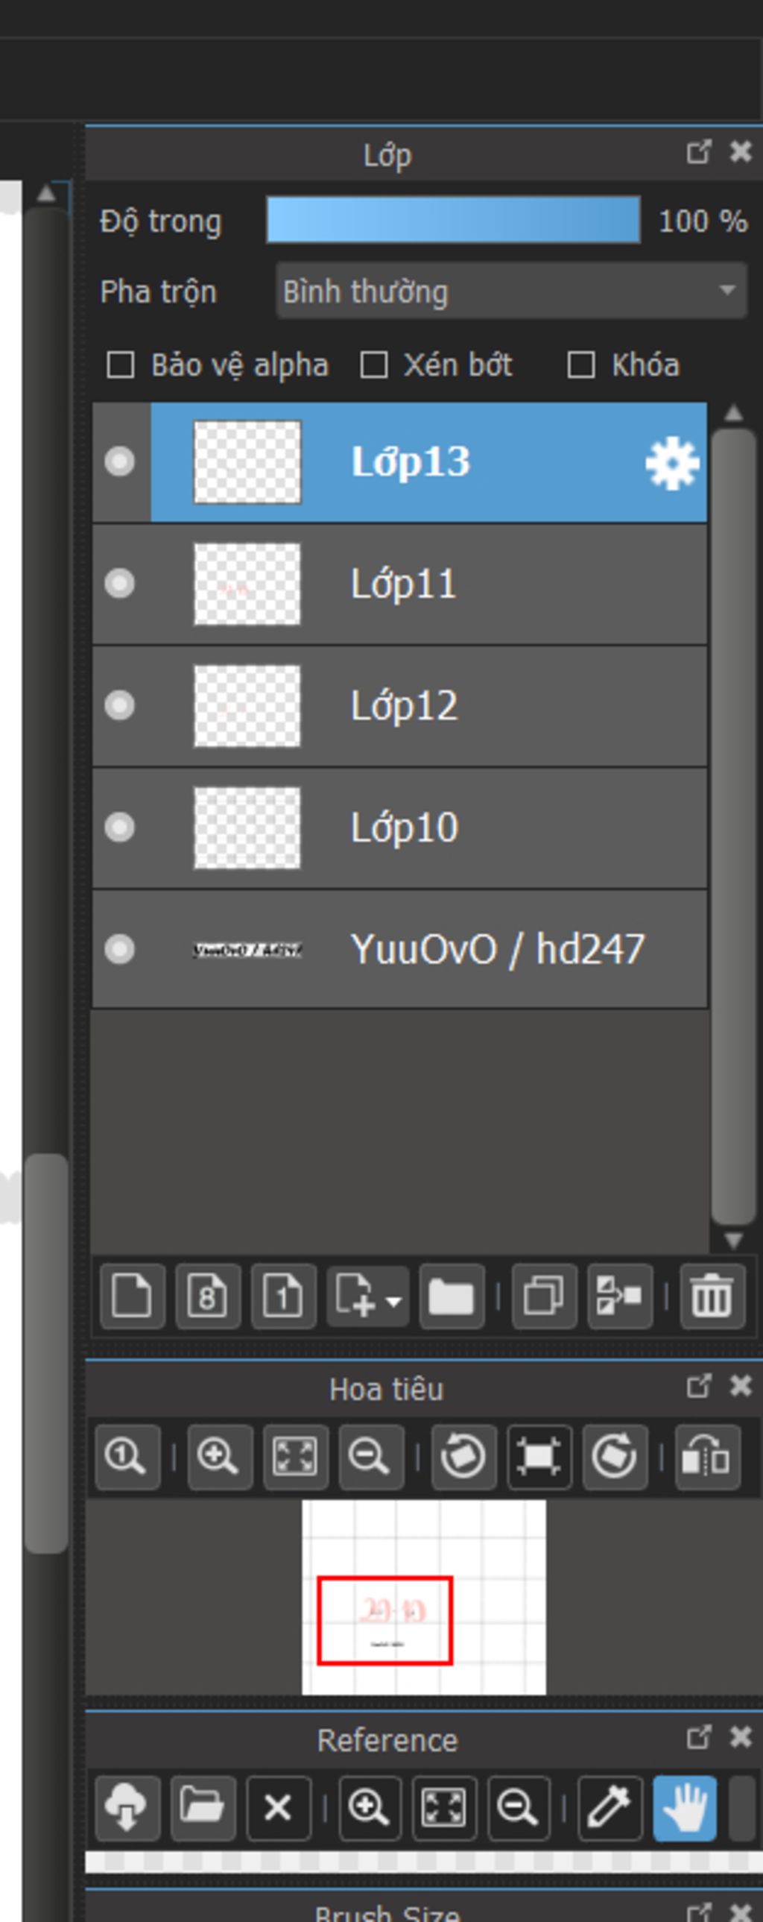This screenshot has height=1922, width=763.
Task: Click the Độ trong opacity slider
Action: [453, 220]
